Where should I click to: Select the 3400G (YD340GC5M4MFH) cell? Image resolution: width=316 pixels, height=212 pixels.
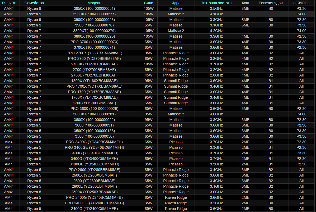pyautogui.click(x=94, y=153)
